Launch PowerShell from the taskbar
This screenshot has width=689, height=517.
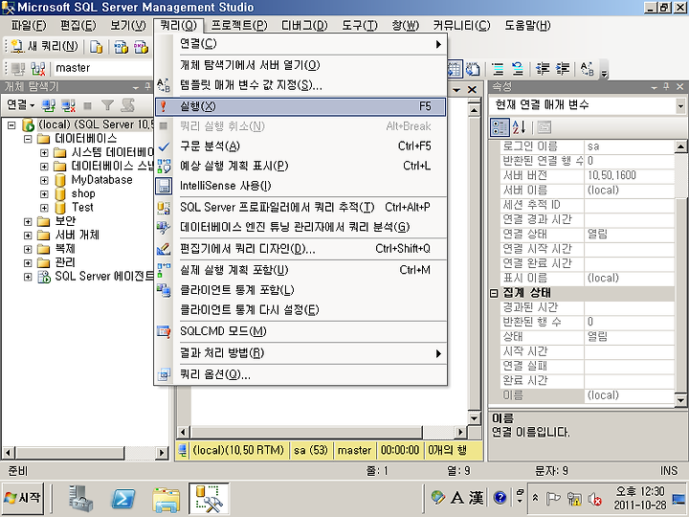(122, 499)
